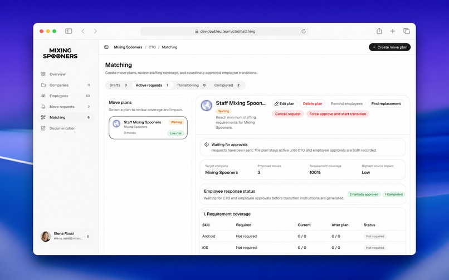Image resolution: width=449 pixels, height=280 pixels.
Task: Click Mixing Spooners breadcrumb link
Action: [x=128, y=47]
